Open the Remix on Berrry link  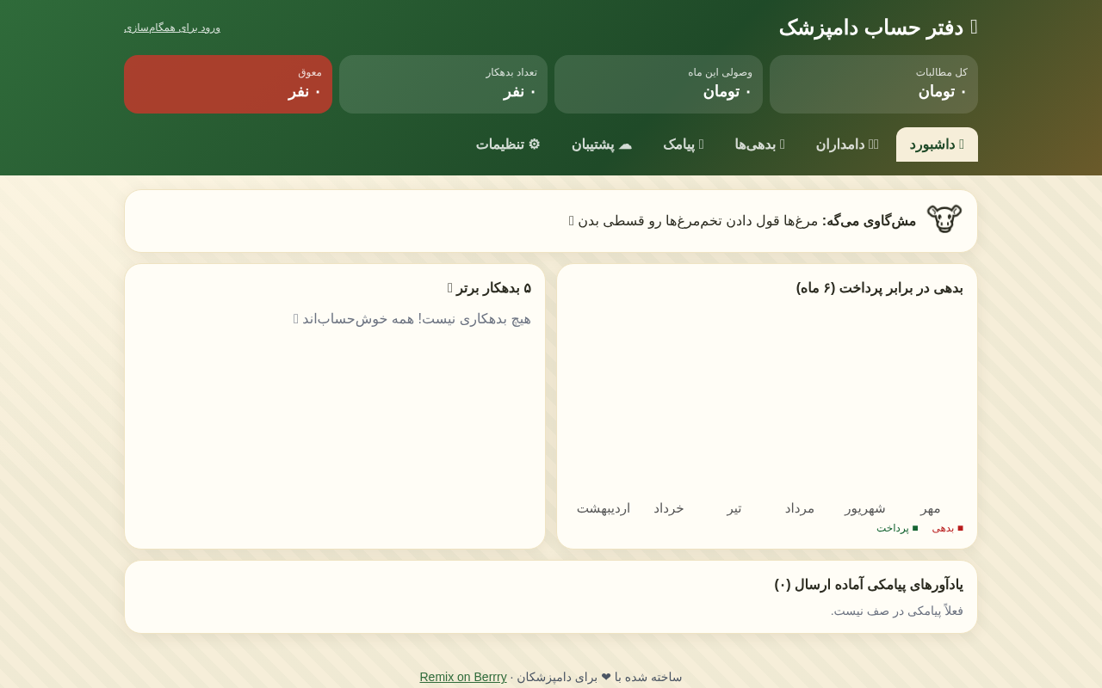tap(463, 677)
